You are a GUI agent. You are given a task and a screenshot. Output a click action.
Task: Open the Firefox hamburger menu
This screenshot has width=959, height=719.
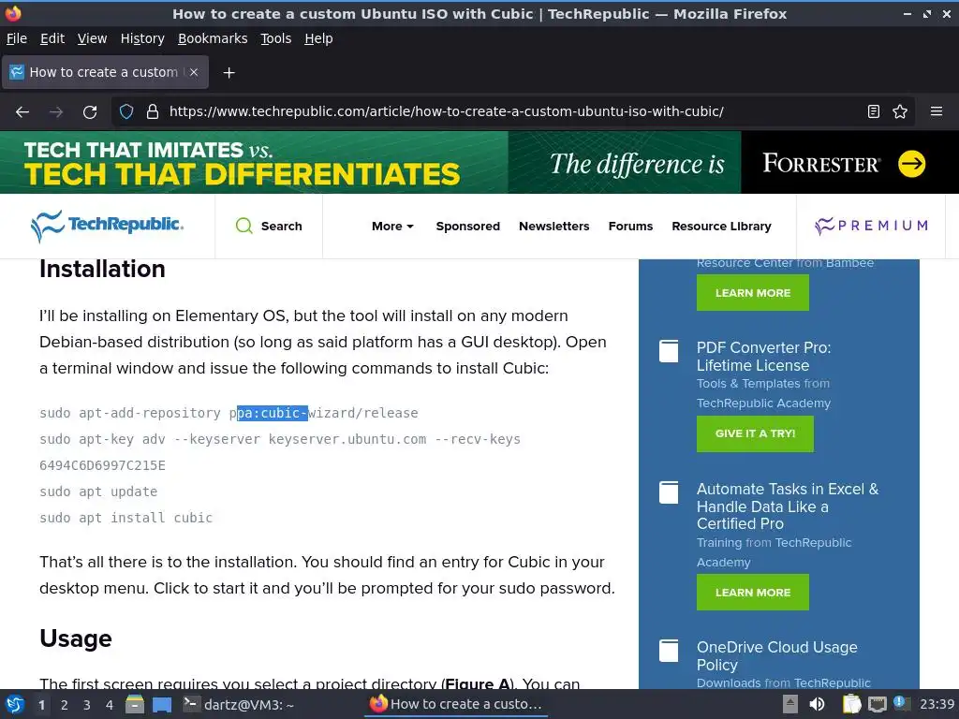937,112
